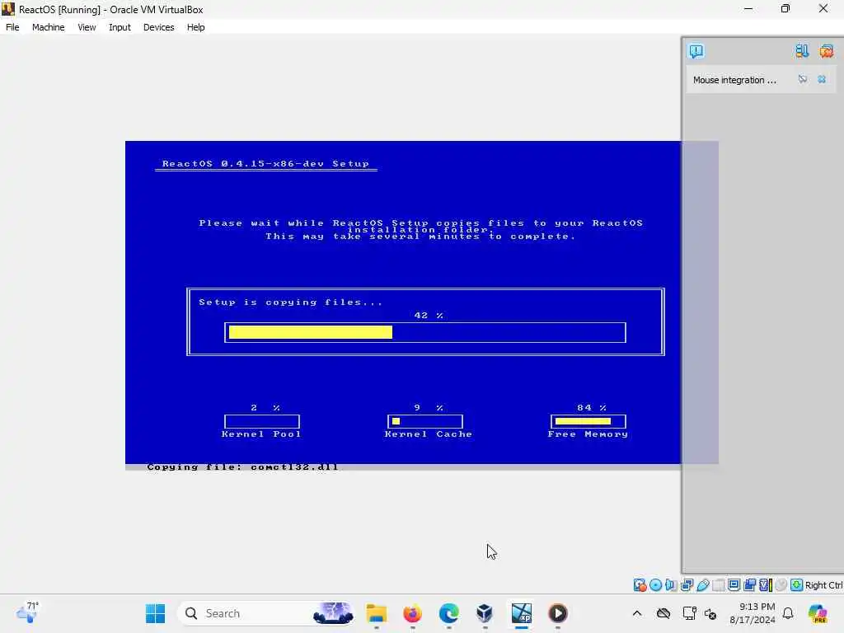The image size is (844, 633).
Task: Click the Kernel Cache usage bar
Action: tap(425, 421)
